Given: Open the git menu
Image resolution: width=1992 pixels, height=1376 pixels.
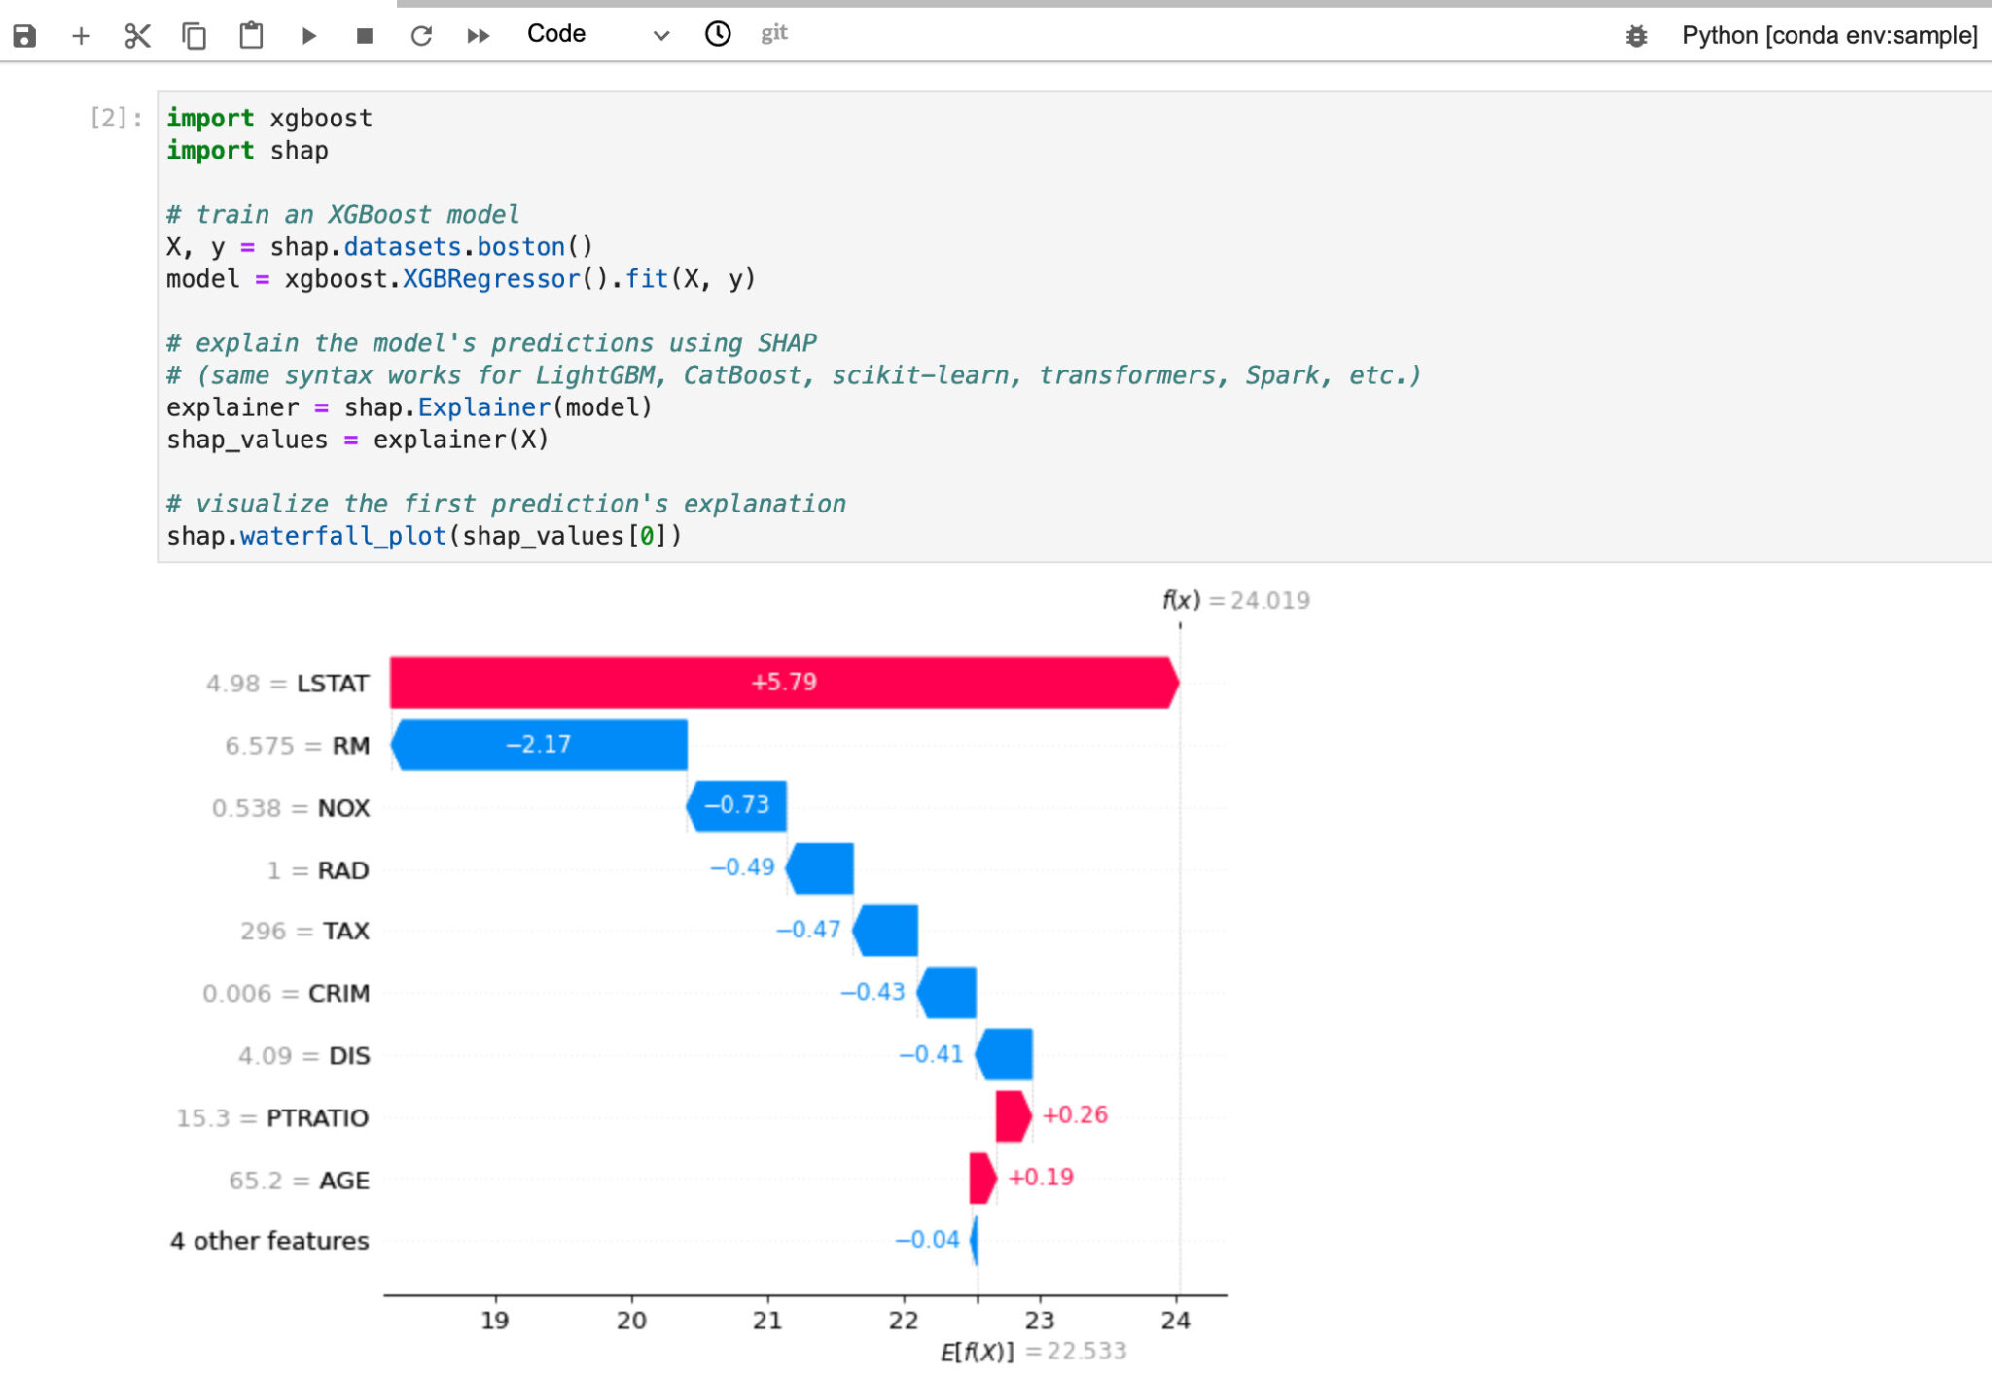Looking at the screenshot, I should click(774, 32).
